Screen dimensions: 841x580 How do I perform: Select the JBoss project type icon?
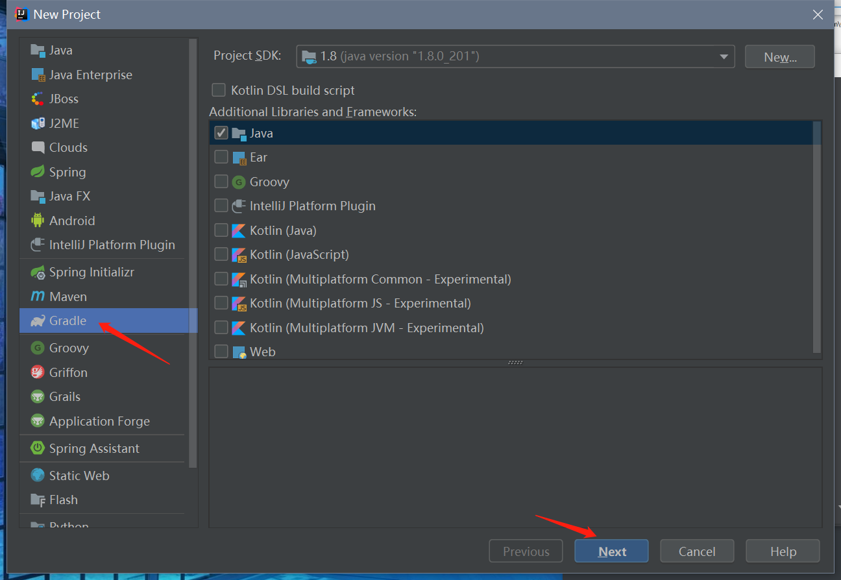(x=38, y=99)
